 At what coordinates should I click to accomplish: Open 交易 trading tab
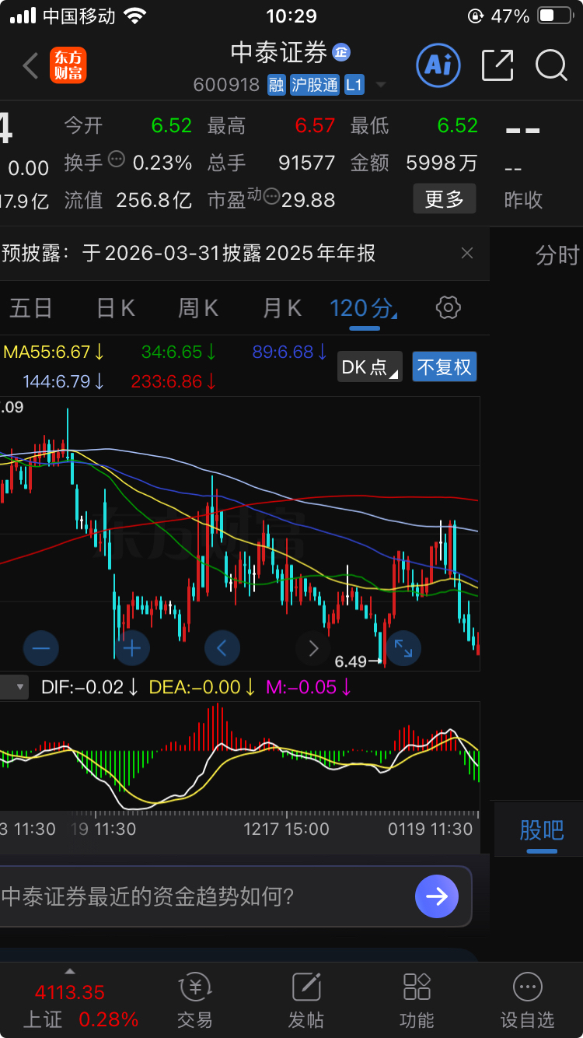(194, 1001)
